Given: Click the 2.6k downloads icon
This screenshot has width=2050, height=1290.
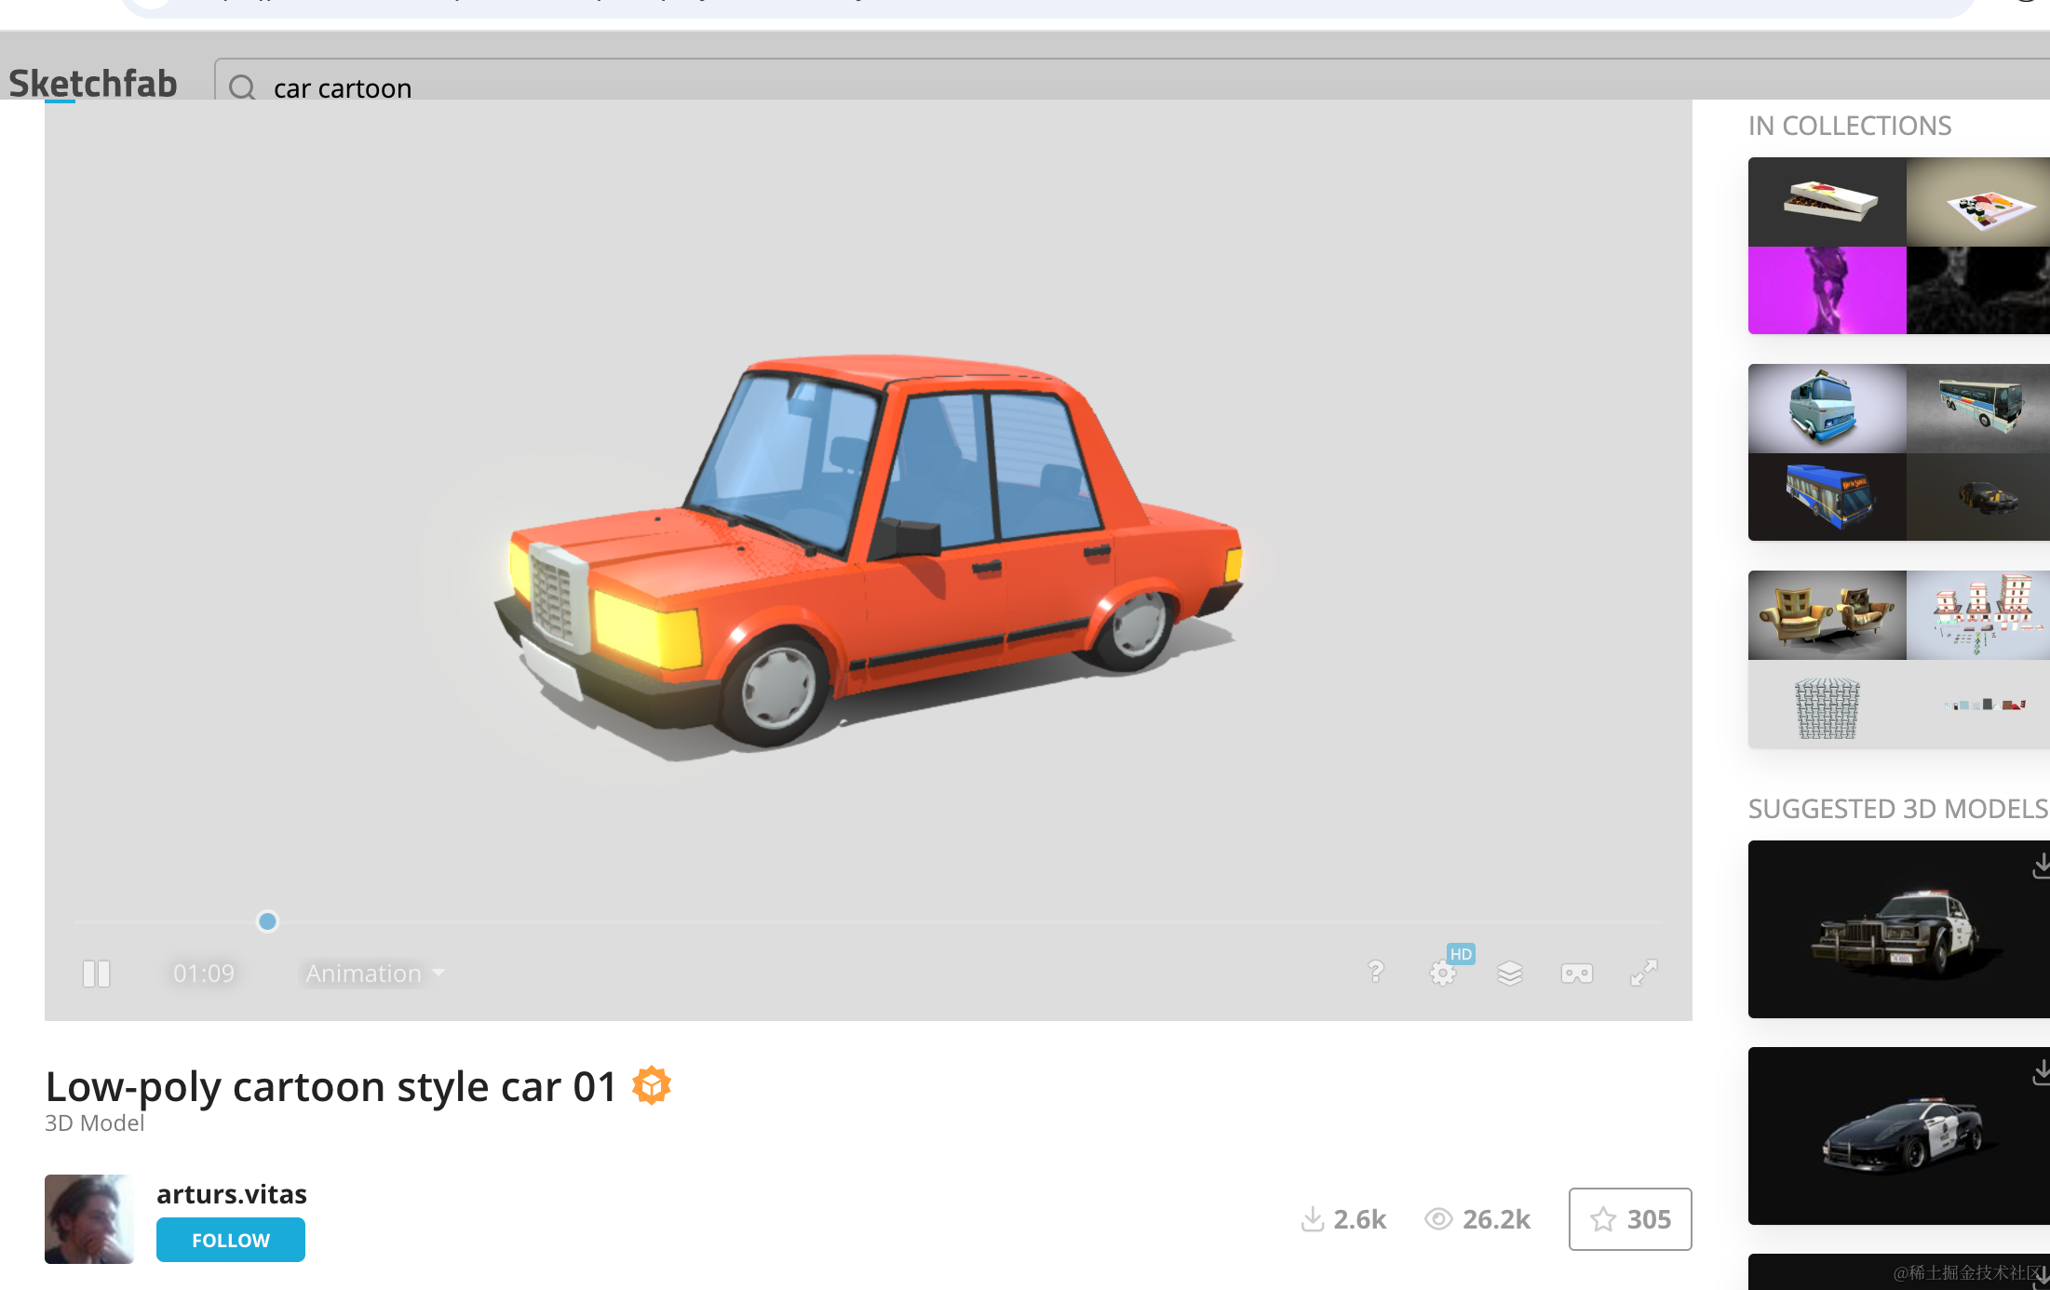Looking at the screenshot, I should (x=1313, y=1219).
